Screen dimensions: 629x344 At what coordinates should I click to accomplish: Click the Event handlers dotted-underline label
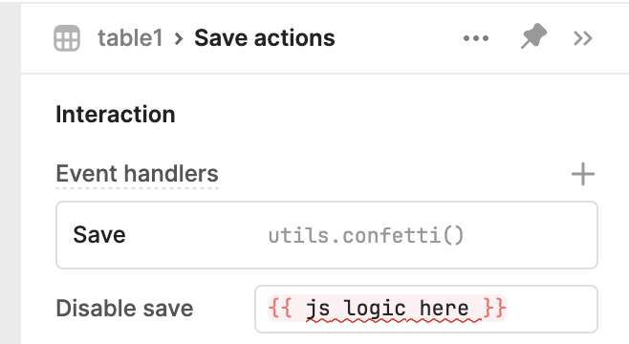[x=138, y=174]
